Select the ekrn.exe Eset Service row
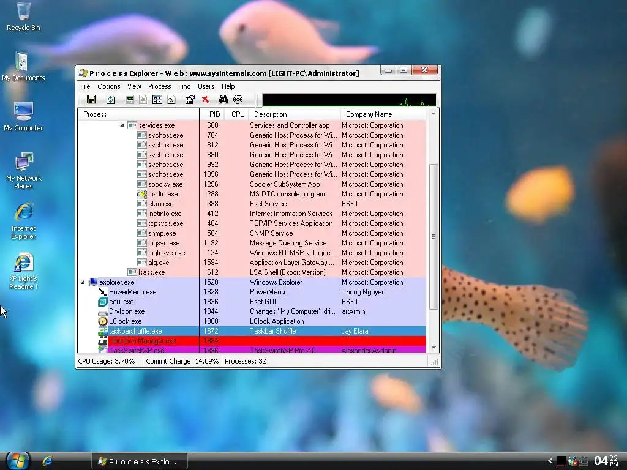The image size is (627, 470). 252,204
